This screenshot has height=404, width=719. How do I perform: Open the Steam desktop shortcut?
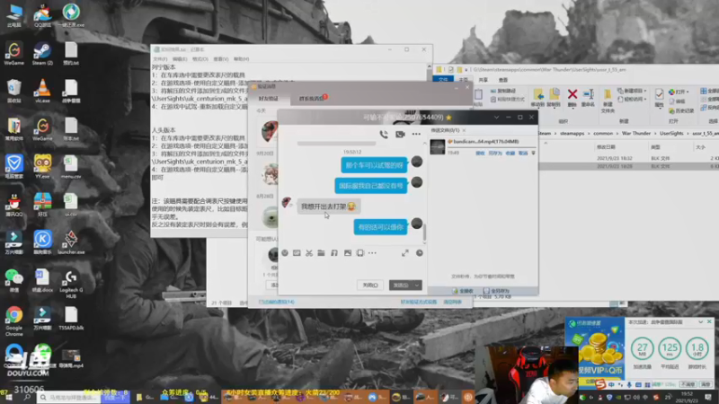tap(42, 54)
